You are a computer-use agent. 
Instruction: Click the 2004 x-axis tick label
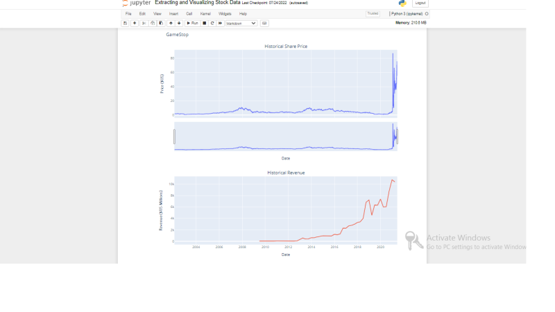click(196, 248)
